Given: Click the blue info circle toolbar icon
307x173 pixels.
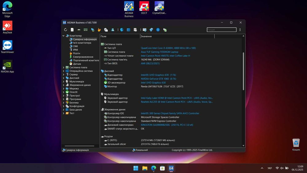Looking at the screenshot, I should [158, 30].
